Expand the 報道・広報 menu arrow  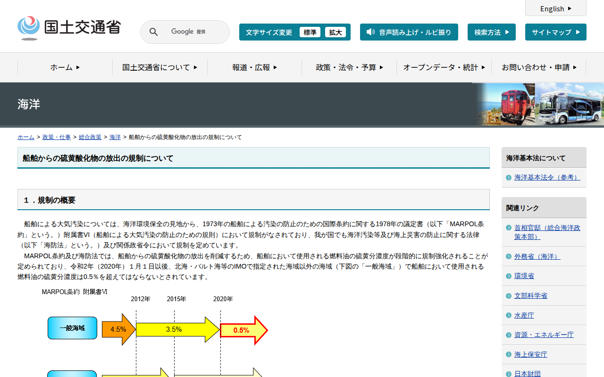[x=275, y=67]
